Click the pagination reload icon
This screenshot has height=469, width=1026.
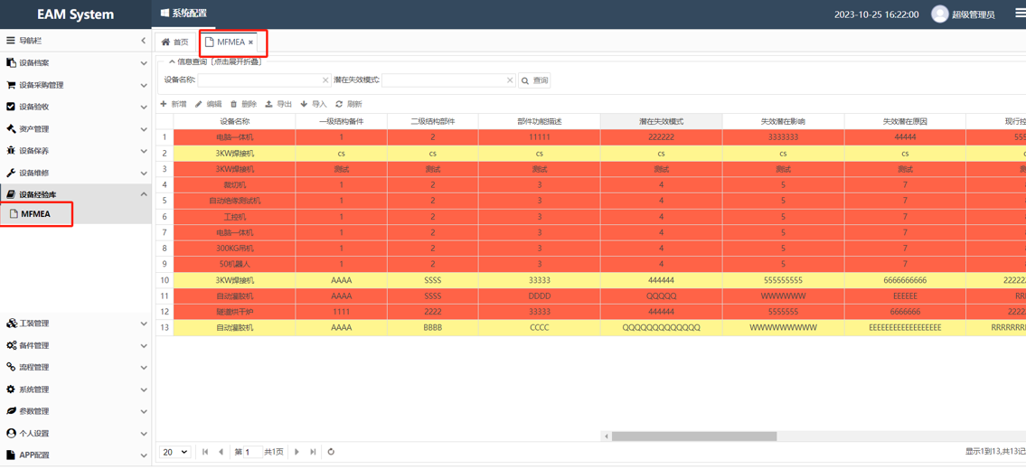[x=331, y=452]
